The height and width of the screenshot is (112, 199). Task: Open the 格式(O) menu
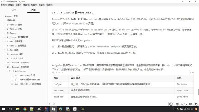point(26,5)
